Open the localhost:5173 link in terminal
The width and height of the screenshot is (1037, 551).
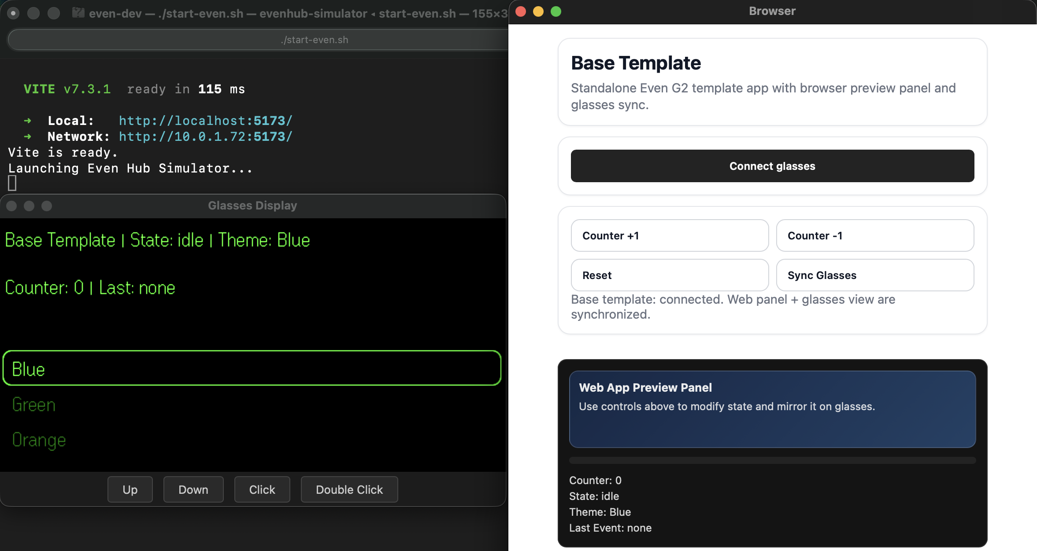click(206, 121)
